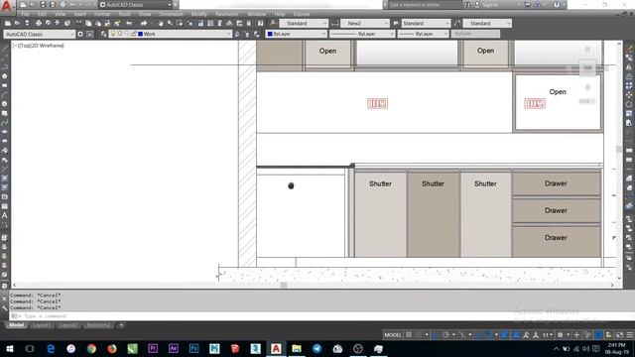Open the File menu
Screen dimensions: 635x357
pyautogui.click(x=25, y=14)
